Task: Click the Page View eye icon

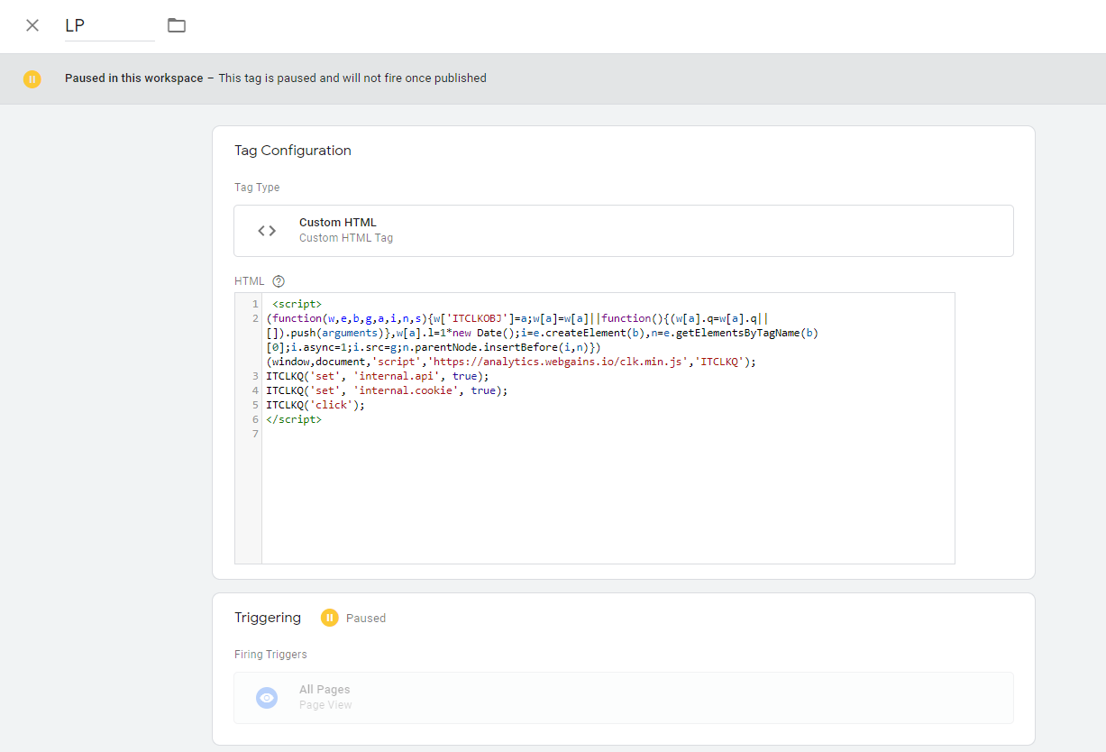Action: 267,698
